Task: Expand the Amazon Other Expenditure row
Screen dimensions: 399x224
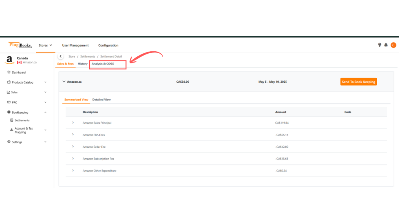Action: [x=73, y=170]
